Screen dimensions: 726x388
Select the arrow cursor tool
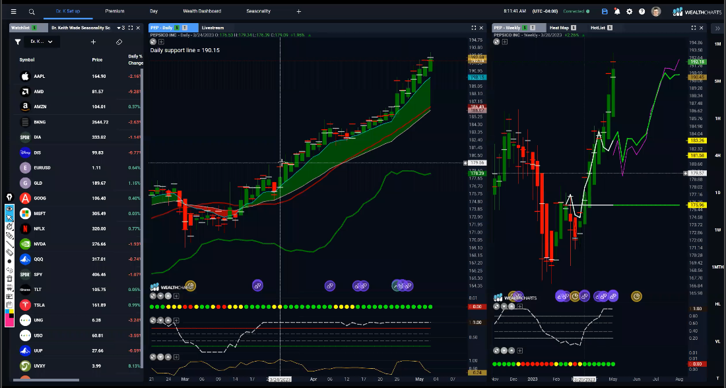[x=9, y=218]
